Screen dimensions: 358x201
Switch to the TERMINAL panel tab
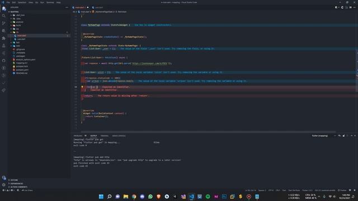click(x=105, y=136)
